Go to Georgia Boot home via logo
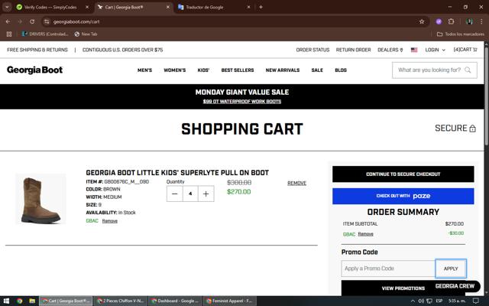The height and width of the screenshot is (306, 489). point(34,70)
